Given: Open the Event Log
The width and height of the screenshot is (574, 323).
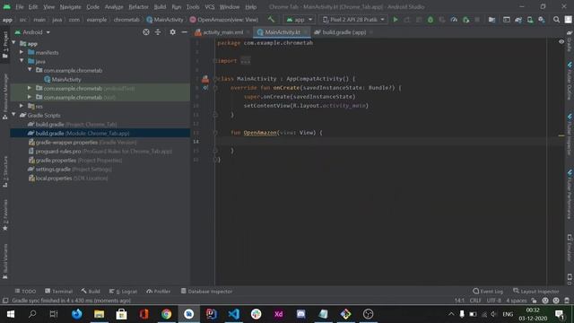Looking at the screenshot, I should click(x=488, y=291).
